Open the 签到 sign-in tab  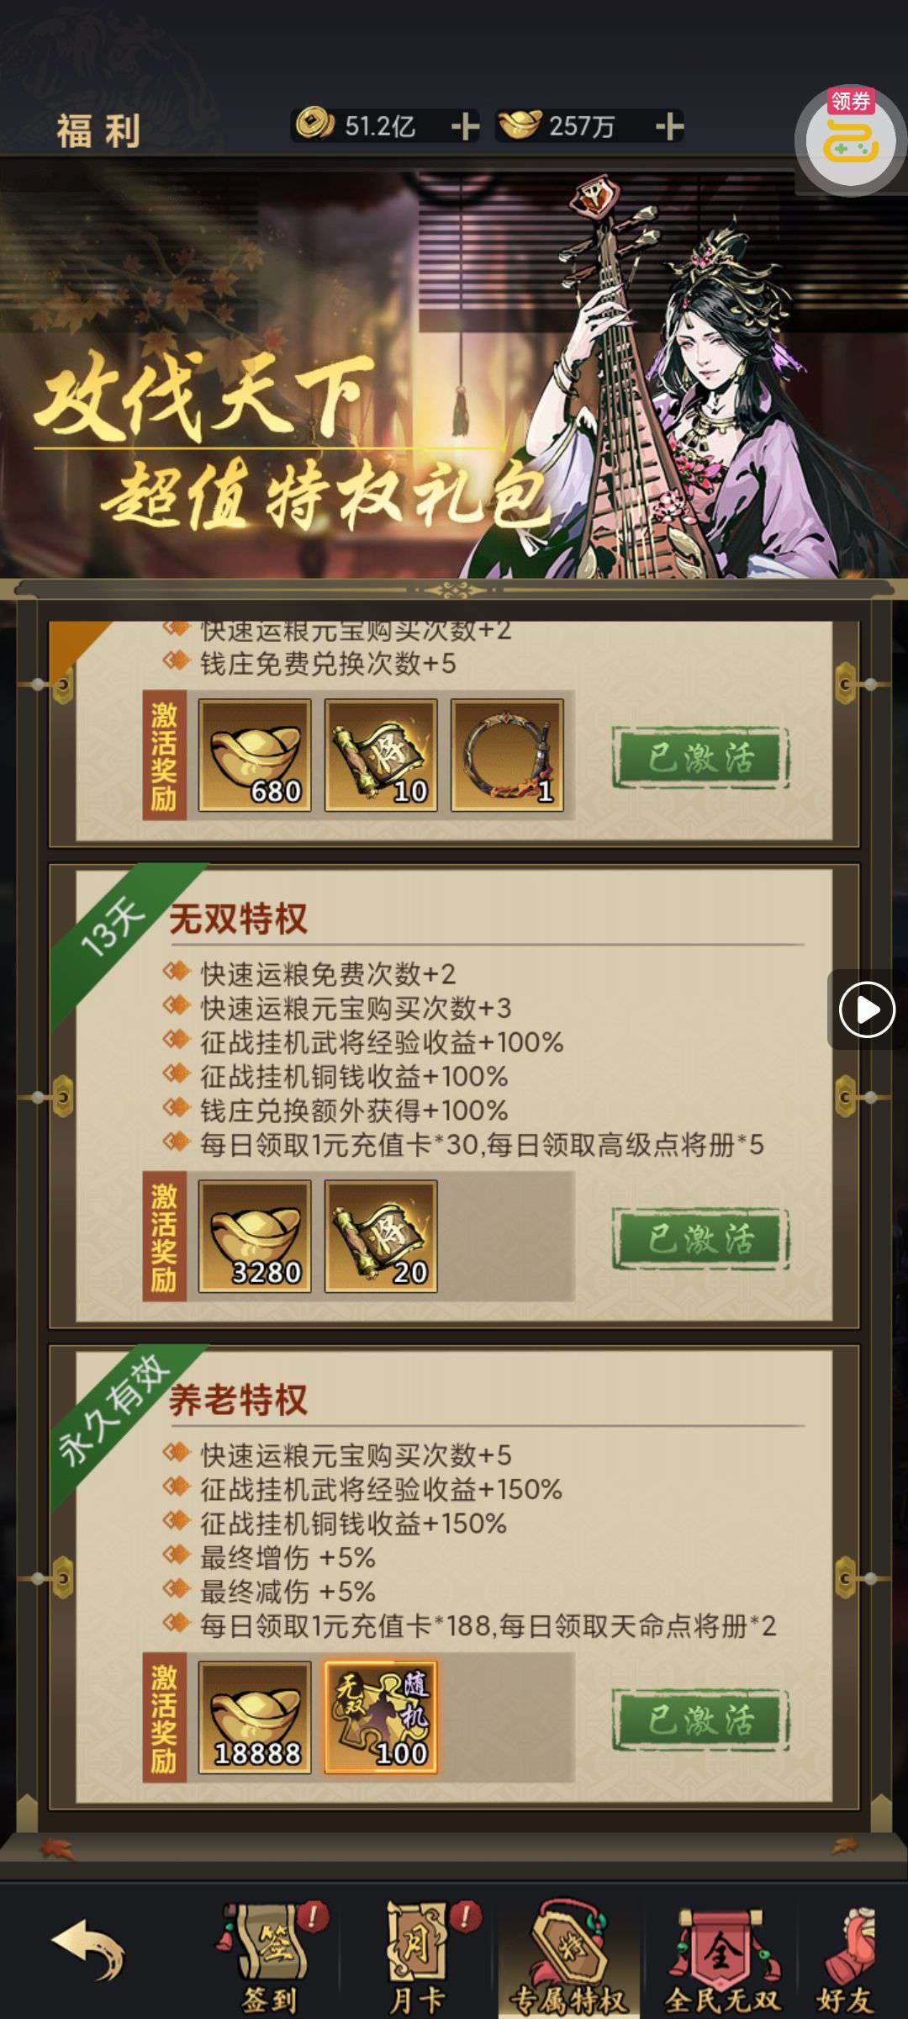tap(271, 1957)
